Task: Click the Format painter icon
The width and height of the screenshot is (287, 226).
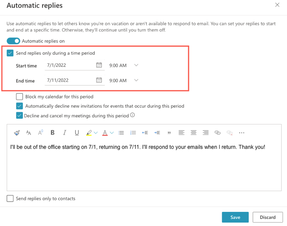Action: [x=17, y=133]
